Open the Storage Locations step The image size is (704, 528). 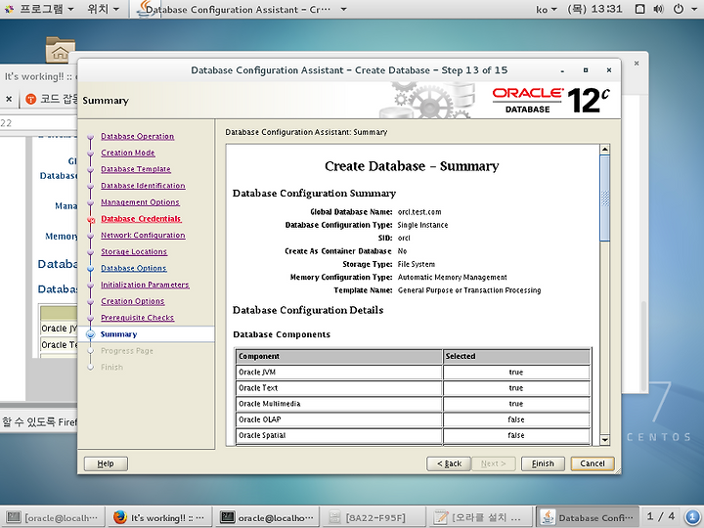134,251
